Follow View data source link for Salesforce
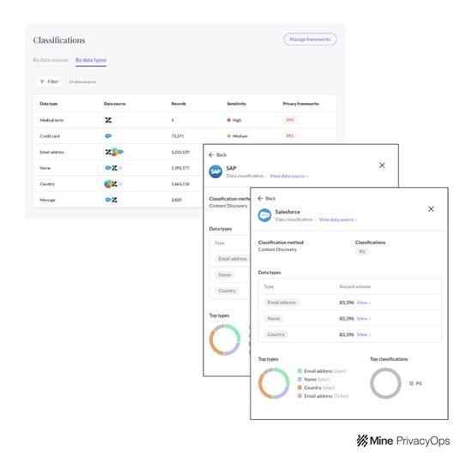 point(338,219)
